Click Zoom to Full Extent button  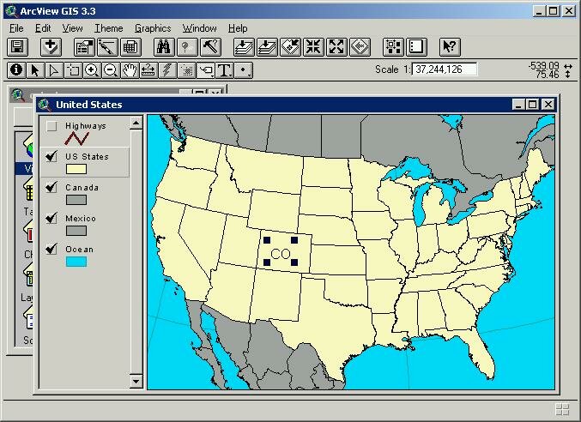click(245, 47)
